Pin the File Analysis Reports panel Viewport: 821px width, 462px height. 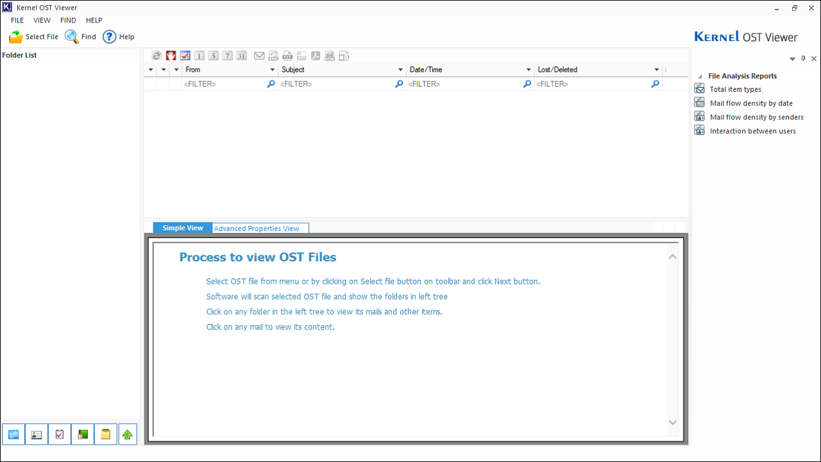(x=802, y=58)
